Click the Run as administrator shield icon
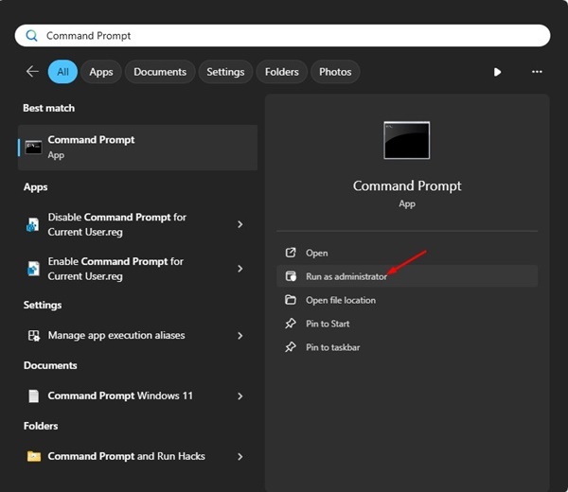The height and width of the screenshot is (492, 568). click(291, 276)
